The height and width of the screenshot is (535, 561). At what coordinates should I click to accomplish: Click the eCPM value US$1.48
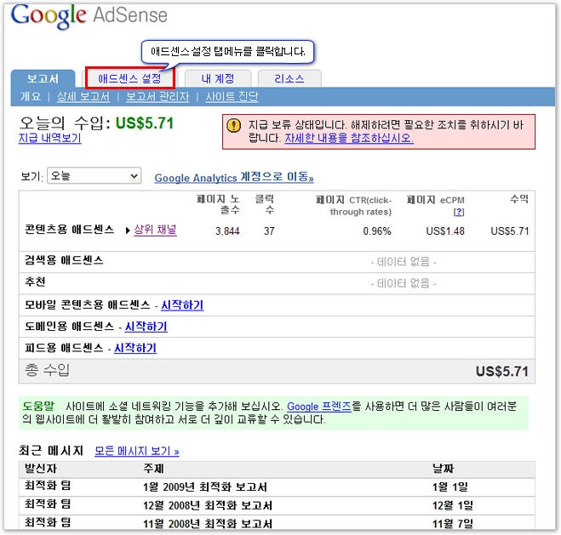445,231
